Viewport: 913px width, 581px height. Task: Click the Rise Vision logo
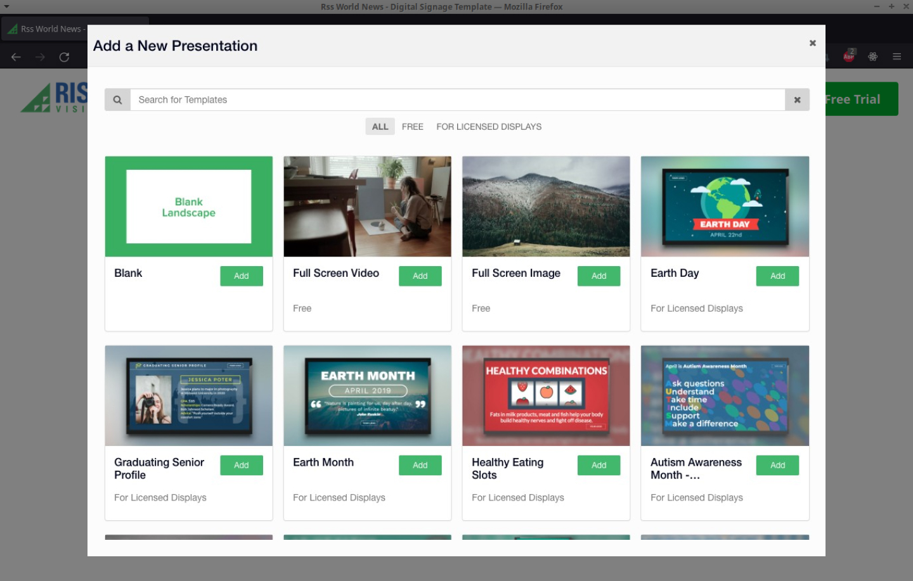[55, 98]
